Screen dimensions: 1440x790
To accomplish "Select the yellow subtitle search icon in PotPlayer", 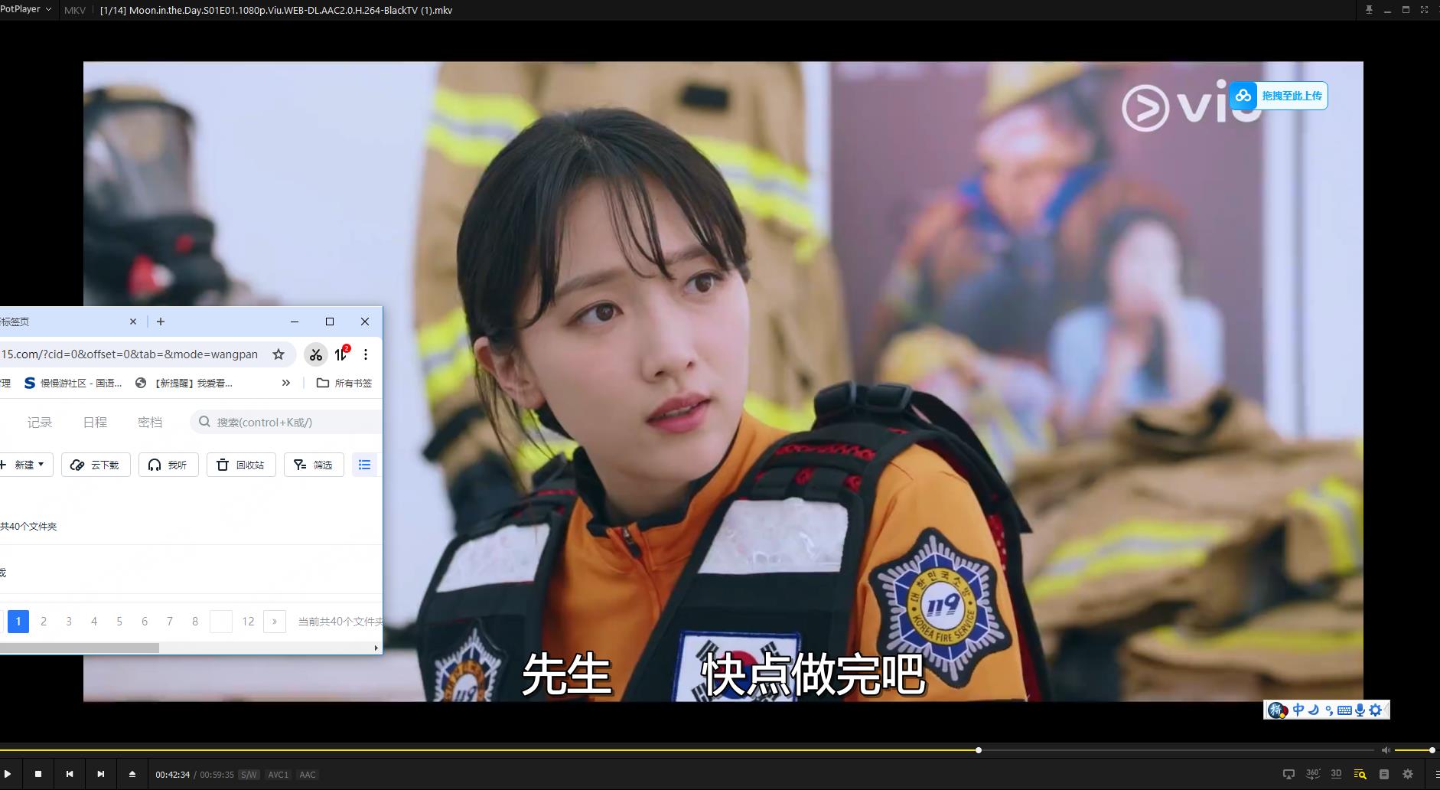I will (1362, 774).
